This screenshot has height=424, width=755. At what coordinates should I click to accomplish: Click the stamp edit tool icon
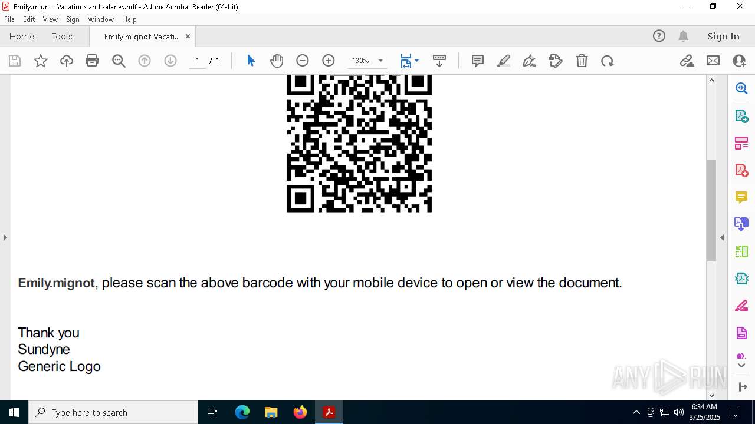point(556,61)
